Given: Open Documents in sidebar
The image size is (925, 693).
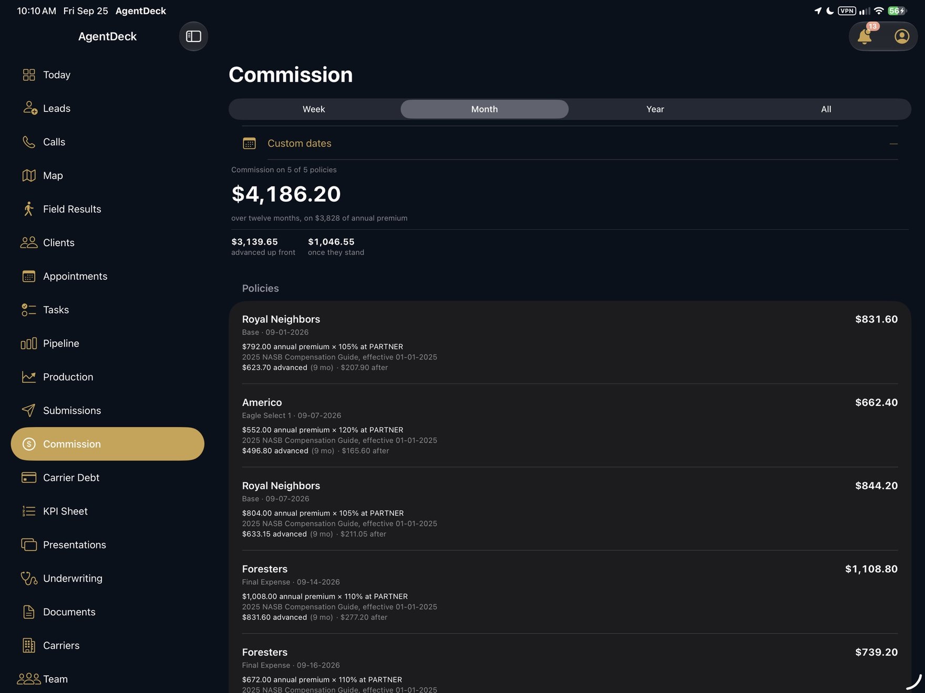Looking at the screenshot, I should [107, 612].
